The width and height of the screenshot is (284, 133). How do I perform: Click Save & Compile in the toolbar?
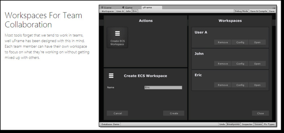point(258,11)
